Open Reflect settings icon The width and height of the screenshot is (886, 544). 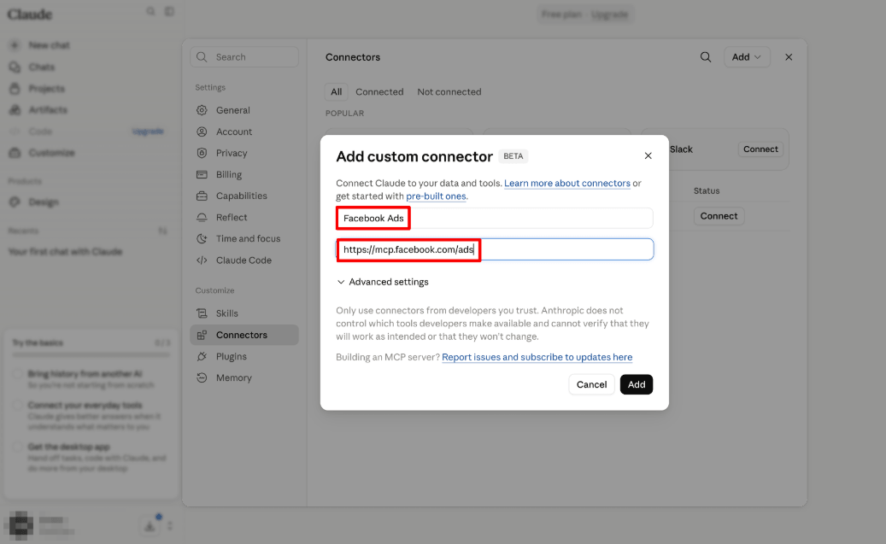[202, 218]
